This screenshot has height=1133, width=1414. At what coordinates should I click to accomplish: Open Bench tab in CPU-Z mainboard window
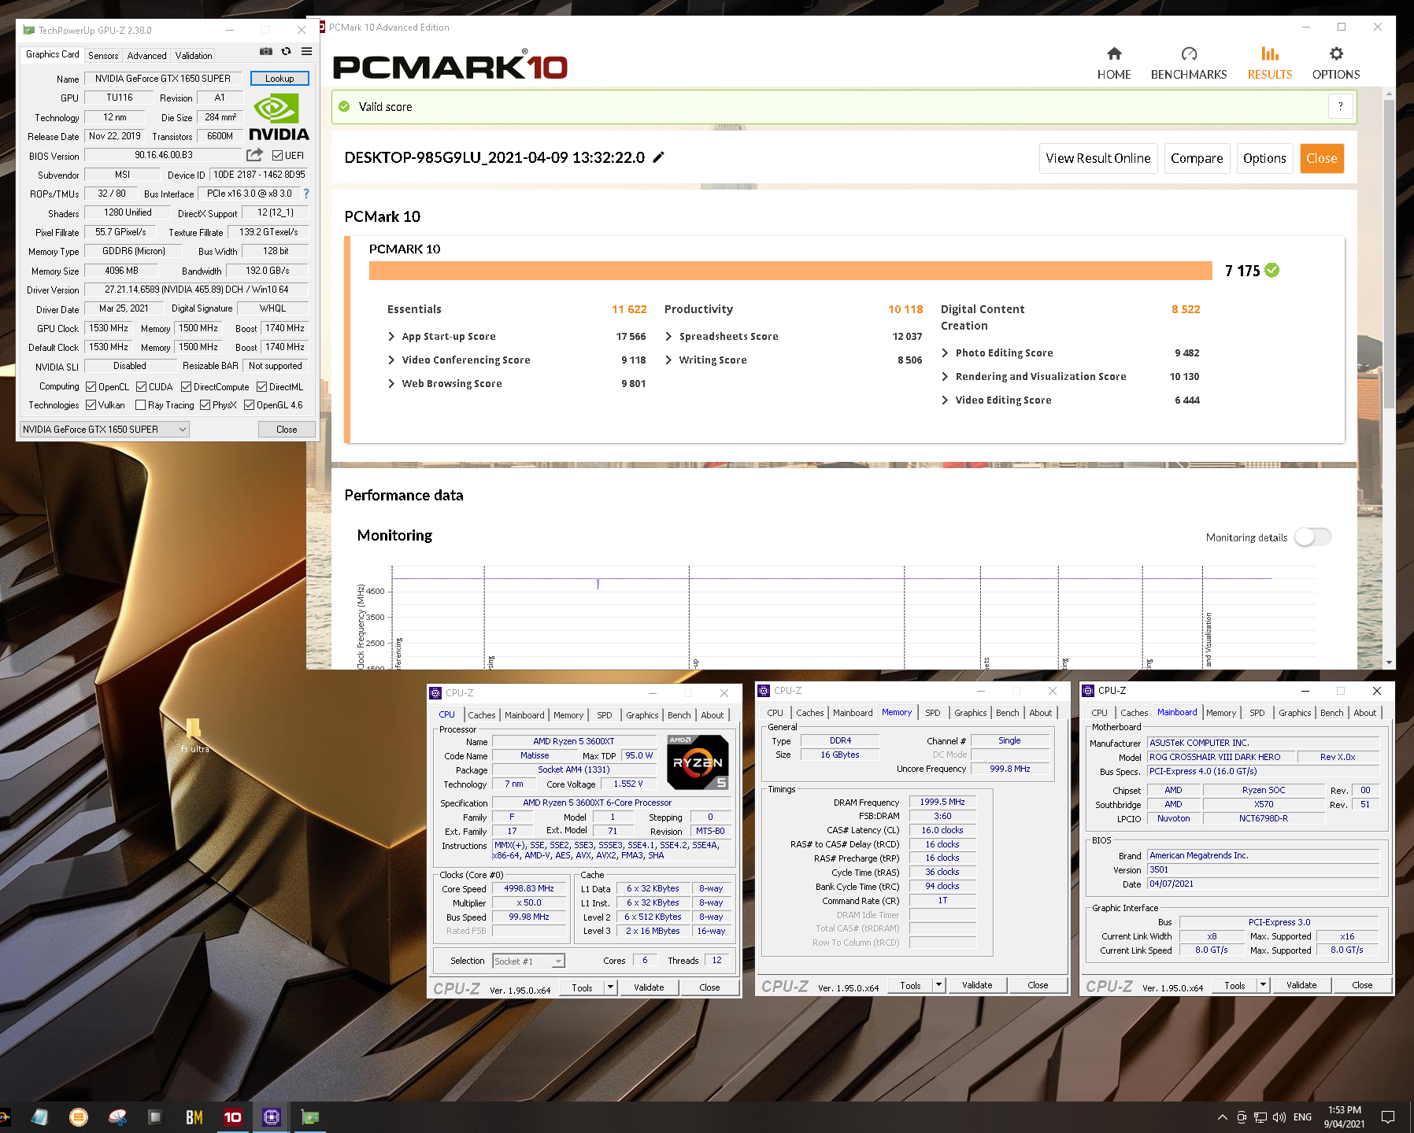[x=1331, y=712]
